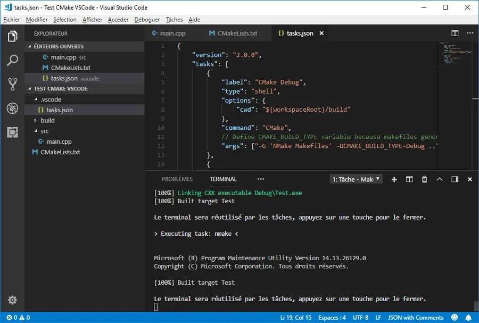Open notifications bell in status bar
The width and height of the screenshot is (479, 323).
(468, 318)
